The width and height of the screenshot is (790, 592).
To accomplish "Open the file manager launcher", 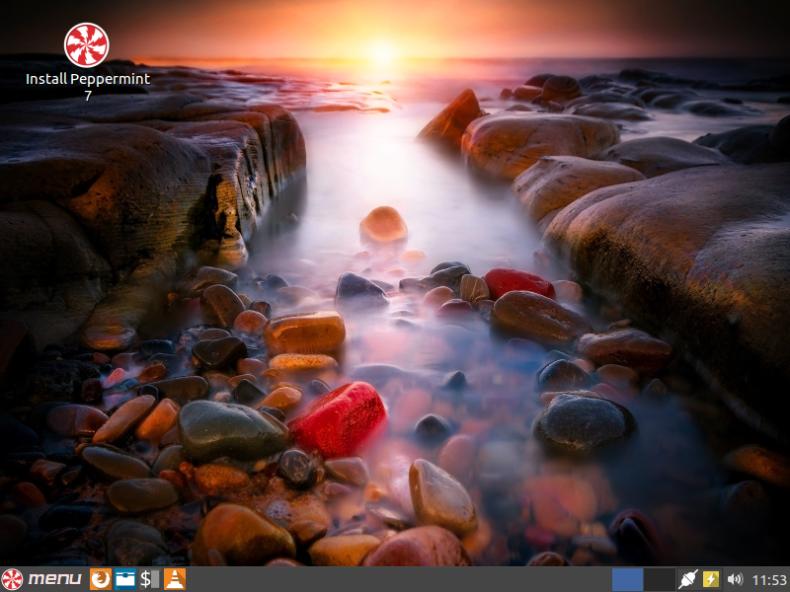I will click(125, 579).
